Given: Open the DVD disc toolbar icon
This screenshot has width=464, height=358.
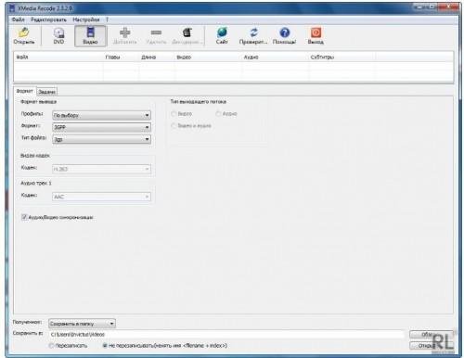Looking at the screenshot, I should point(58,36).
